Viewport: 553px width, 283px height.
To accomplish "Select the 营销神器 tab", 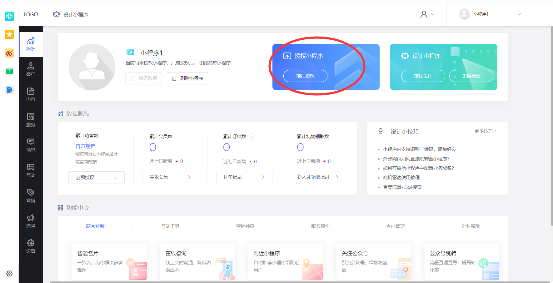I will point(245,226).
